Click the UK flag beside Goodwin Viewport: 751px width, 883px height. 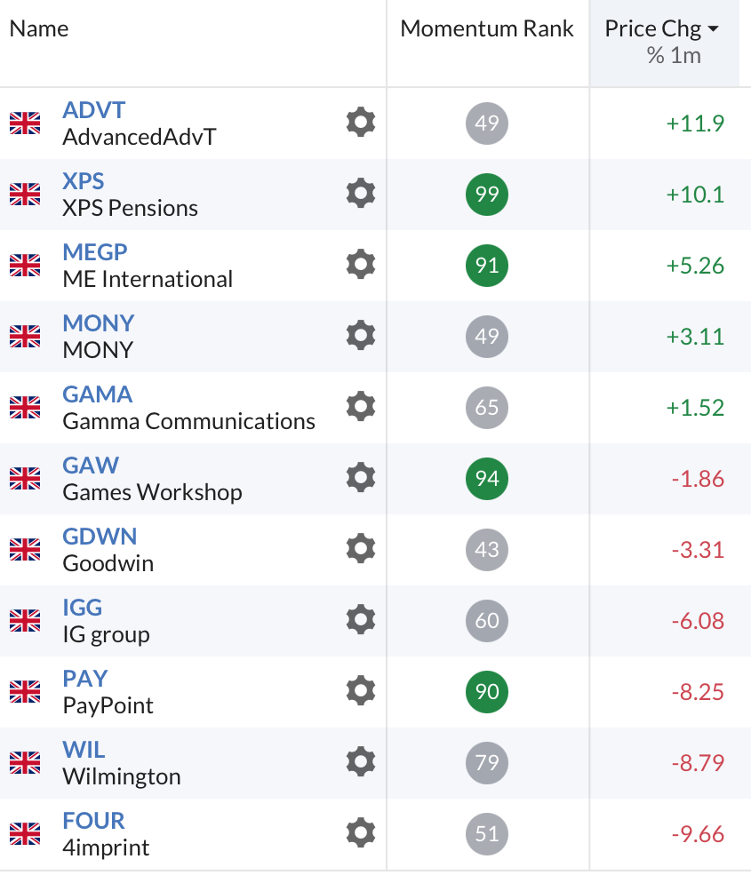25,550
